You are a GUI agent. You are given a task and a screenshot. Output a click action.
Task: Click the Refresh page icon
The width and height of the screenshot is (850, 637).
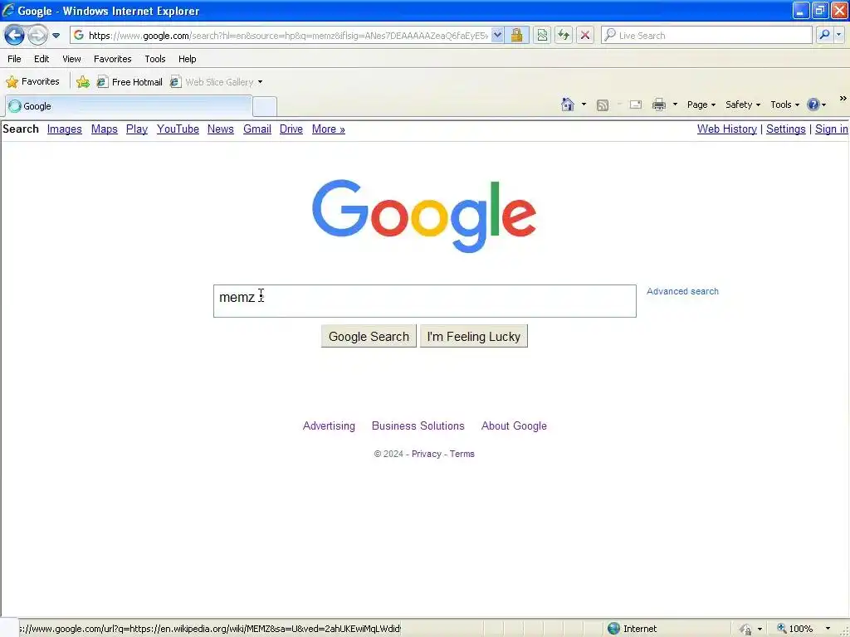point(564,35)
